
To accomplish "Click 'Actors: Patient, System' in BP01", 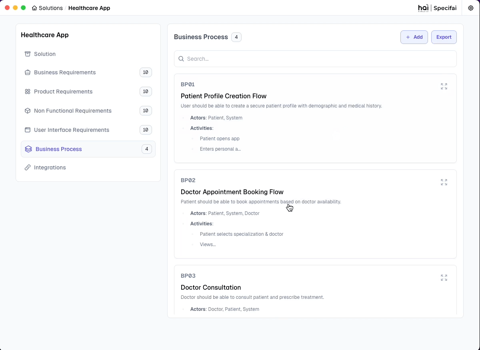I will 216,118.
